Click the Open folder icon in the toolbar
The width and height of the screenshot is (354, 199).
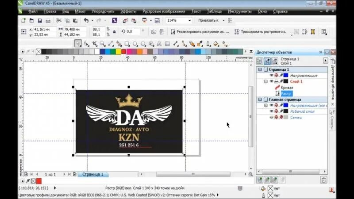tap(31, 20)
